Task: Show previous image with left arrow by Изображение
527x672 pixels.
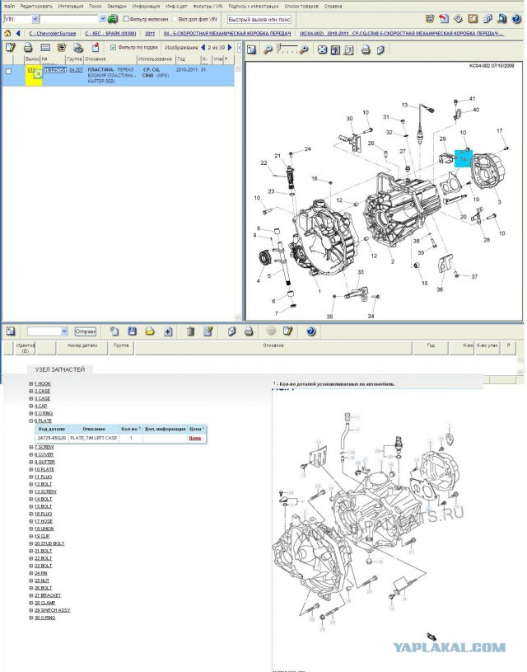Action: tap(203, 48)
